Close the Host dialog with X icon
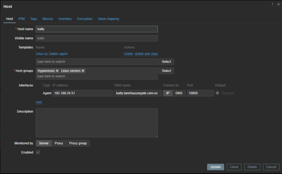The height and width of the screenshot is (174, 282). (x=278, y=4)
